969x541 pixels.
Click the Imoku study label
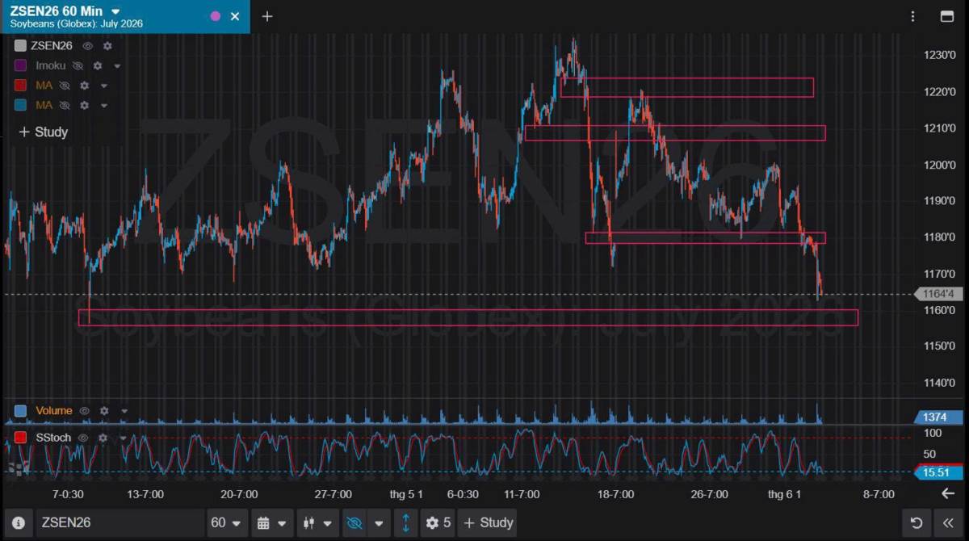point(50,65)
